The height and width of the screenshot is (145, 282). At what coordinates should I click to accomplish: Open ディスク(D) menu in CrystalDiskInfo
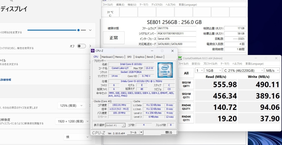point(157,5)
